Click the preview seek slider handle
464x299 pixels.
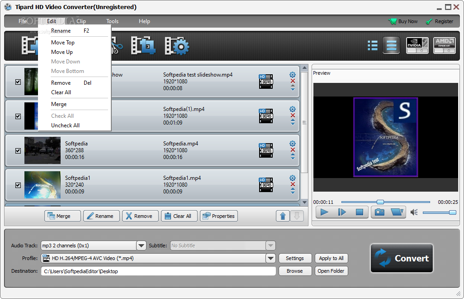click(380, 202)
